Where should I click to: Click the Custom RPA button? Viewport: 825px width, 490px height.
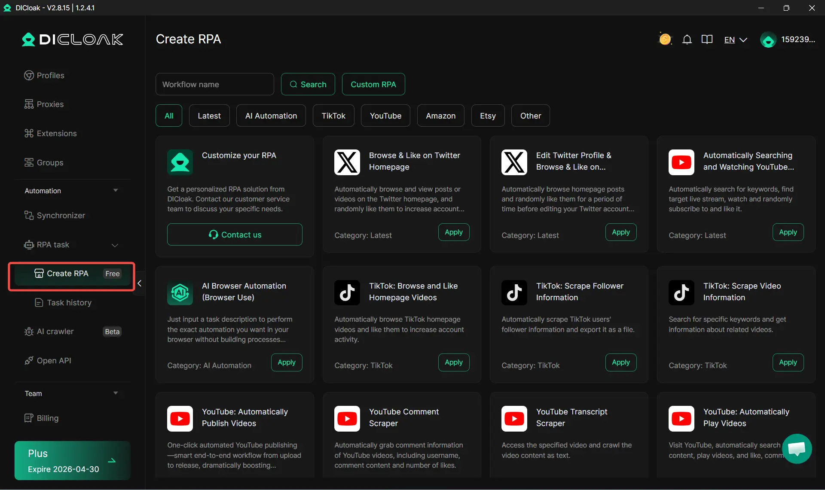point(373,84)
